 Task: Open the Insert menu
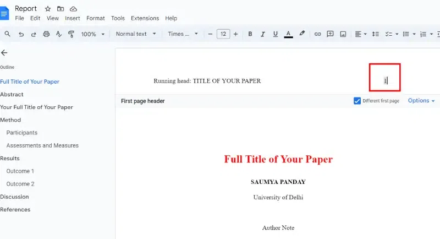tap(73, 18)
